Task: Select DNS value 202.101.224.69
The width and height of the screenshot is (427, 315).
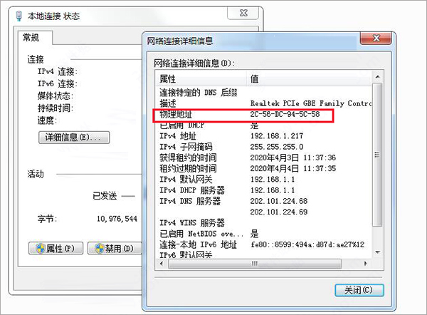Action: pyautogui.click(x=279, y=212)
